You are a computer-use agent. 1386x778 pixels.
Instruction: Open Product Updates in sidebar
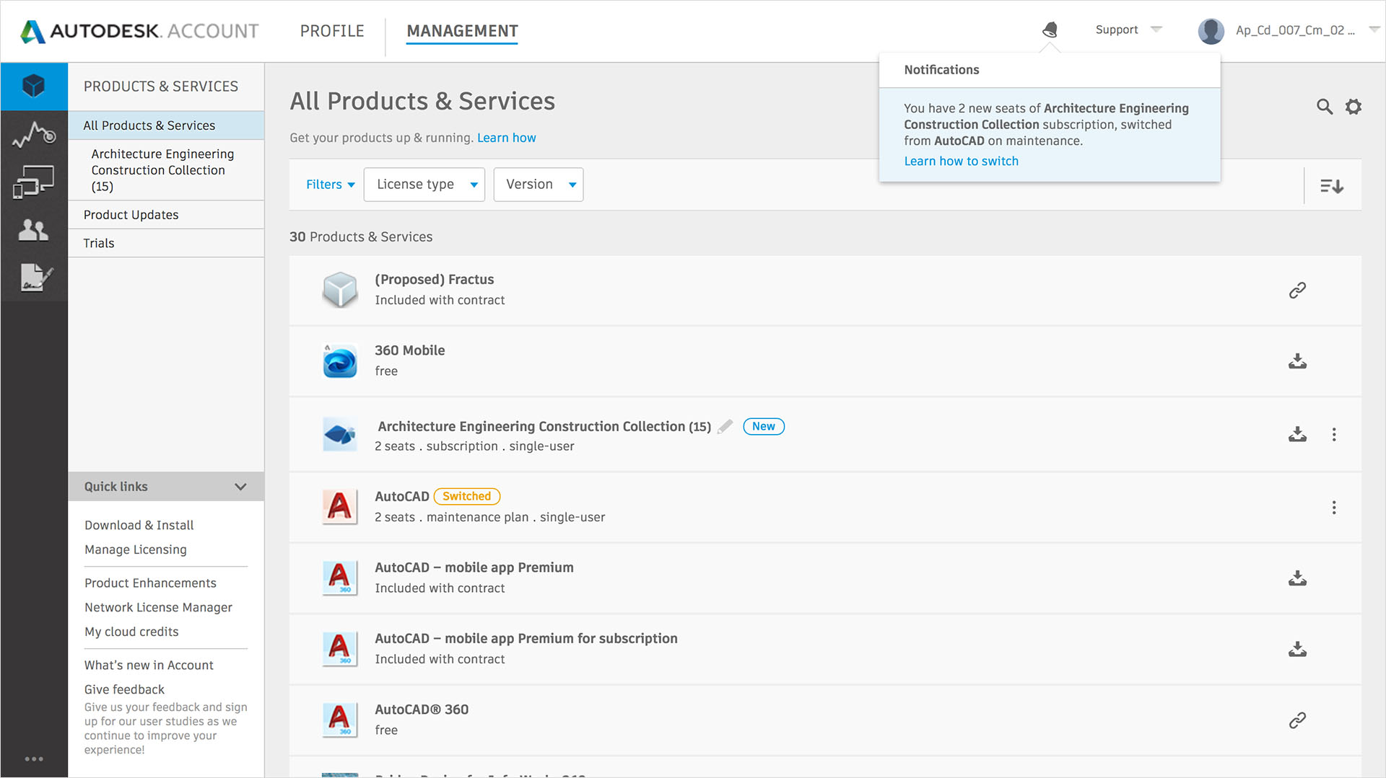[166, 215]
